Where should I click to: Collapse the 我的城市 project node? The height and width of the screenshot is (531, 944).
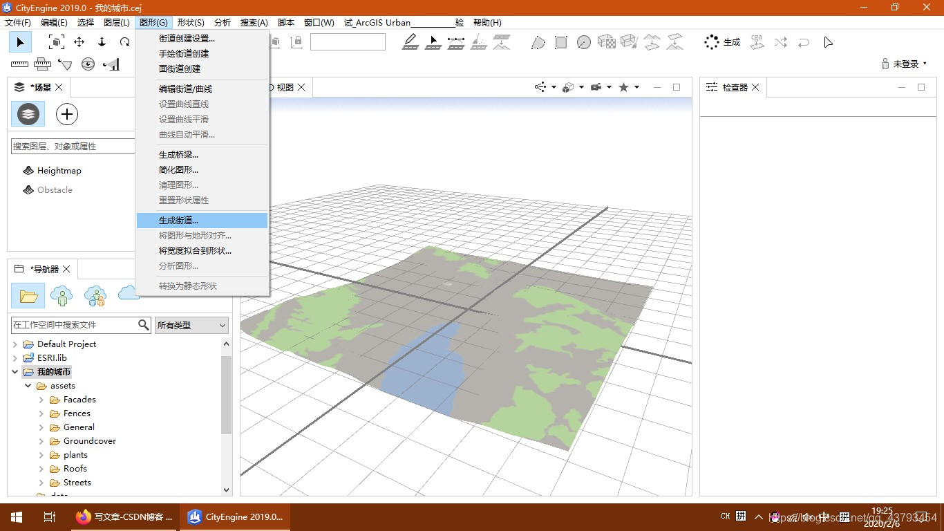point(15,372)
